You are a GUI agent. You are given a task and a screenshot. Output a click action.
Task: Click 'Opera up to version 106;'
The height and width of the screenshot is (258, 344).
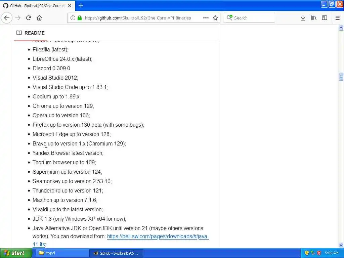tap(61, 116)
